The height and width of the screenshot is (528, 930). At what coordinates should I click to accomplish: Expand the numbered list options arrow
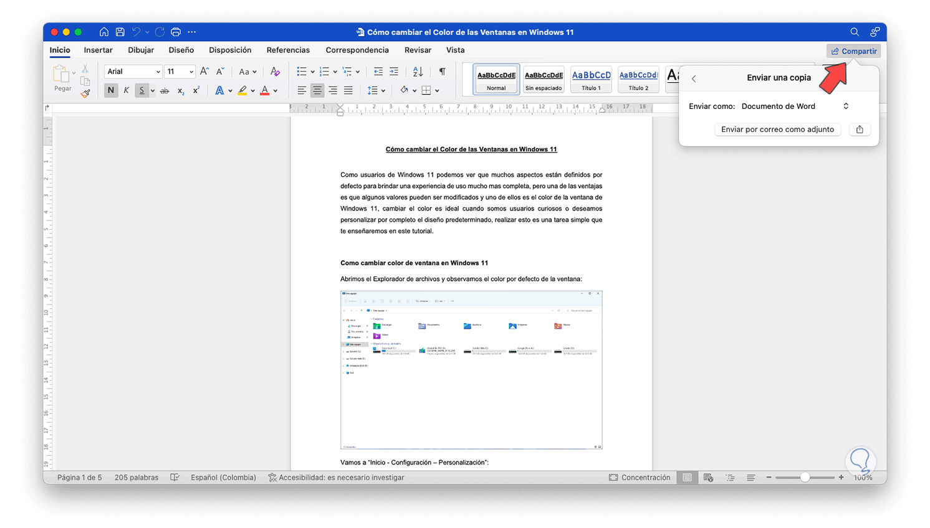[x=335, y=72]
